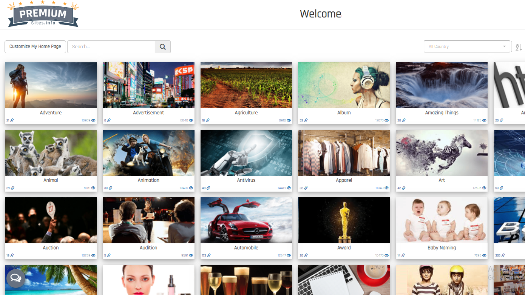Click the link icon on the Automobile card
This screenshot has height=295, width=525.
pyautogui.click(x=209, y=255)
